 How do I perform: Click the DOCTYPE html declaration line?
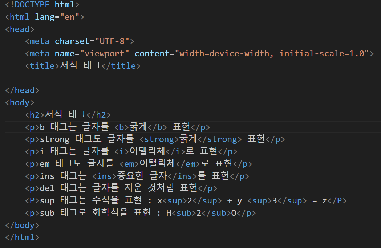point(42,5)
